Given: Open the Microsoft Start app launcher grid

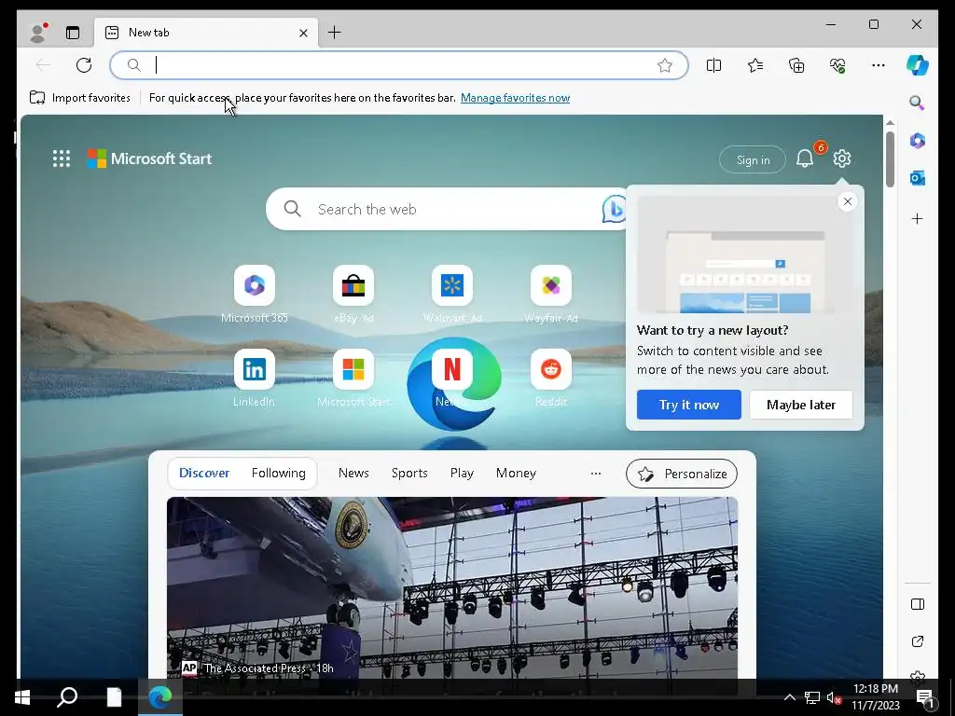Looking at the screenshot, I should point(62,158).
